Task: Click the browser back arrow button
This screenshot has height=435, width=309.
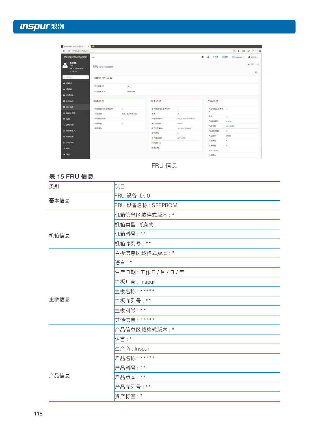Action: coord(69,51)
